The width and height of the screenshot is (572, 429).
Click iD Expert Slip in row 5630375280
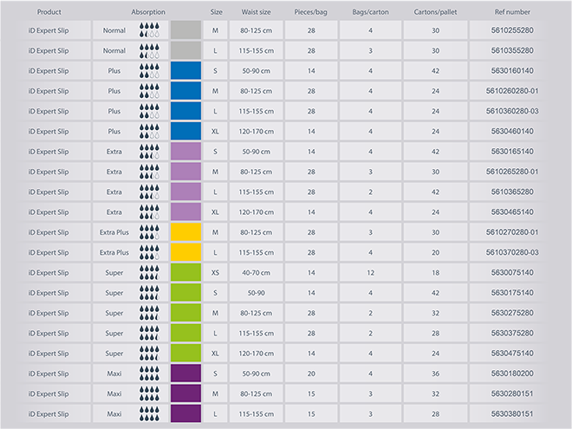click(49, 333)
